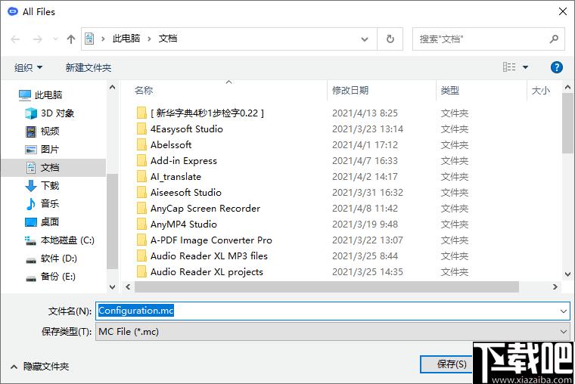Click up arrow of file list scrollbar
Screen dimensions: 575x384
click(x=567, y=87)
